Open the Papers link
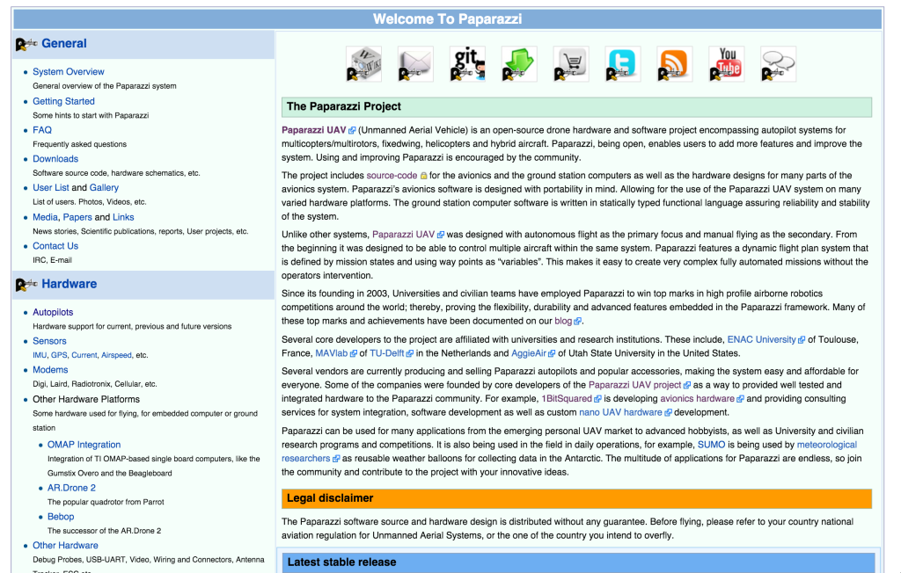The image size is (901, 573). click(77, 217)
